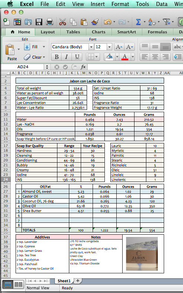Expand the Paste options arrow
The width and height of the screenshot is (183, 293).
pyautogui.click(x=19, y=49)
